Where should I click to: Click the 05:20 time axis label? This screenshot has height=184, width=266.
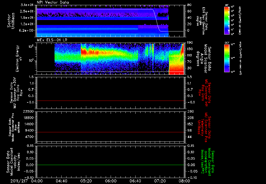pos(86,181)
